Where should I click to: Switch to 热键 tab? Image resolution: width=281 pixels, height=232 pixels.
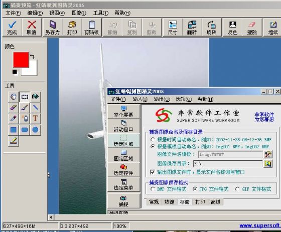(x=170, y=202)
